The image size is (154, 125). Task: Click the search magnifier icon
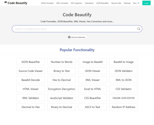click(x=139, y=29)
